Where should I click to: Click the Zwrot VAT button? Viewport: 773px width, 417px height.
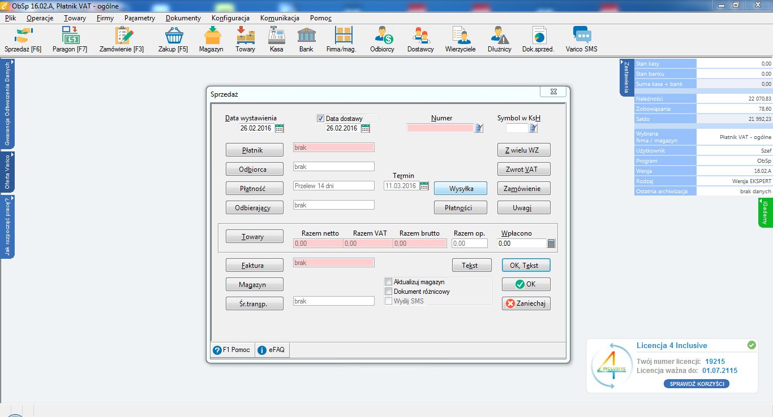click(x=523, y=170)
